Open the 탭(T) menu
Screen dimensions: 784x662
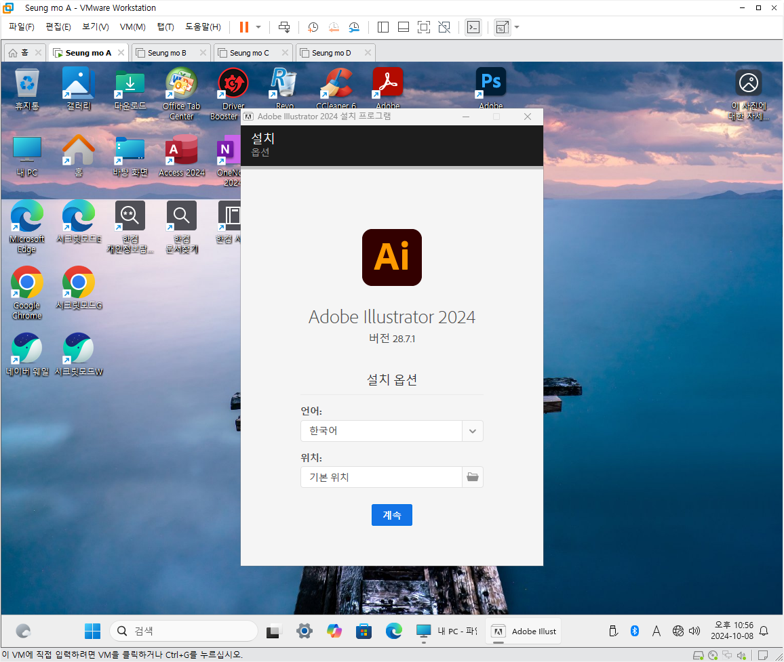pos(165,27)
